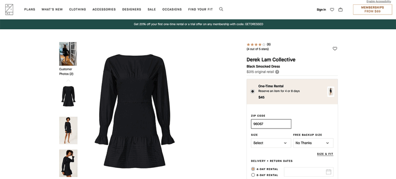Open the Size & Fit link

click(x=325, y=154)
